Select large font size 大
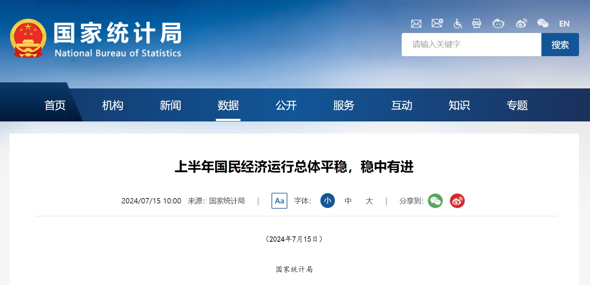This screenshot has height=285, width=590. pos(369,201)
